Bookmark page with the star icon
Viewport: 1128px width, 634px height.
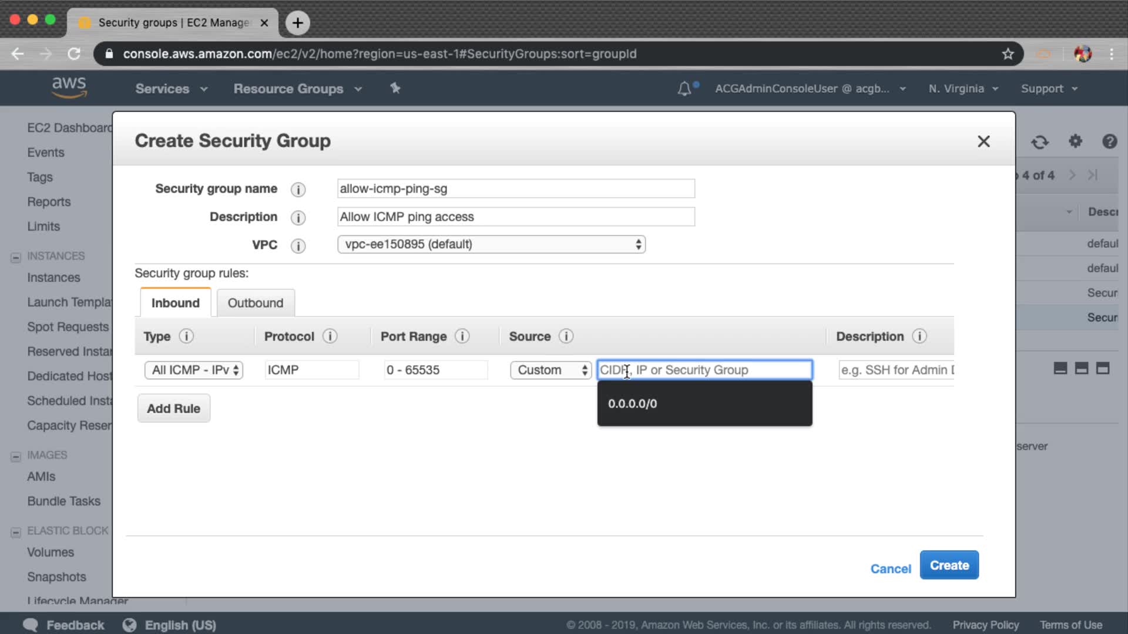point(1008,54)
